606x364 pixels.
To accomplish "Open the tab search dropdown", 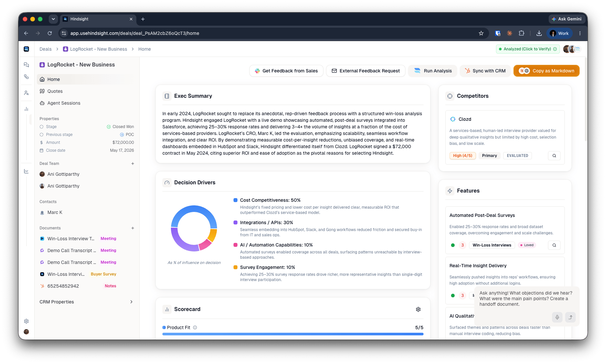I will (x=53, y=19).
